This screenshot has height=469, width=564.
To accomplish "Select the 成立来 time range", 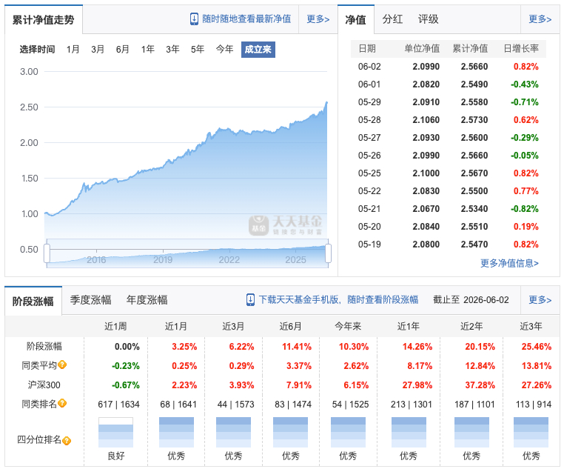I will tap(258, 50).
